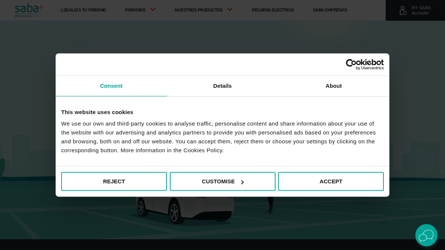Go to Localiza tu parking
The height and width of the screenshot is (250, 445).
click(83, 10)
